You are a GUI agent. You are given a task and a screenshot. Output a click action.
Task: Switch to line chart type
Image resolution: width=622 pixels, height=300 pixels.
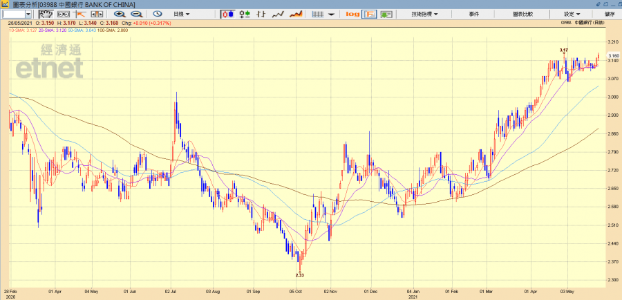pyautogui.click(x=279, y=14)
